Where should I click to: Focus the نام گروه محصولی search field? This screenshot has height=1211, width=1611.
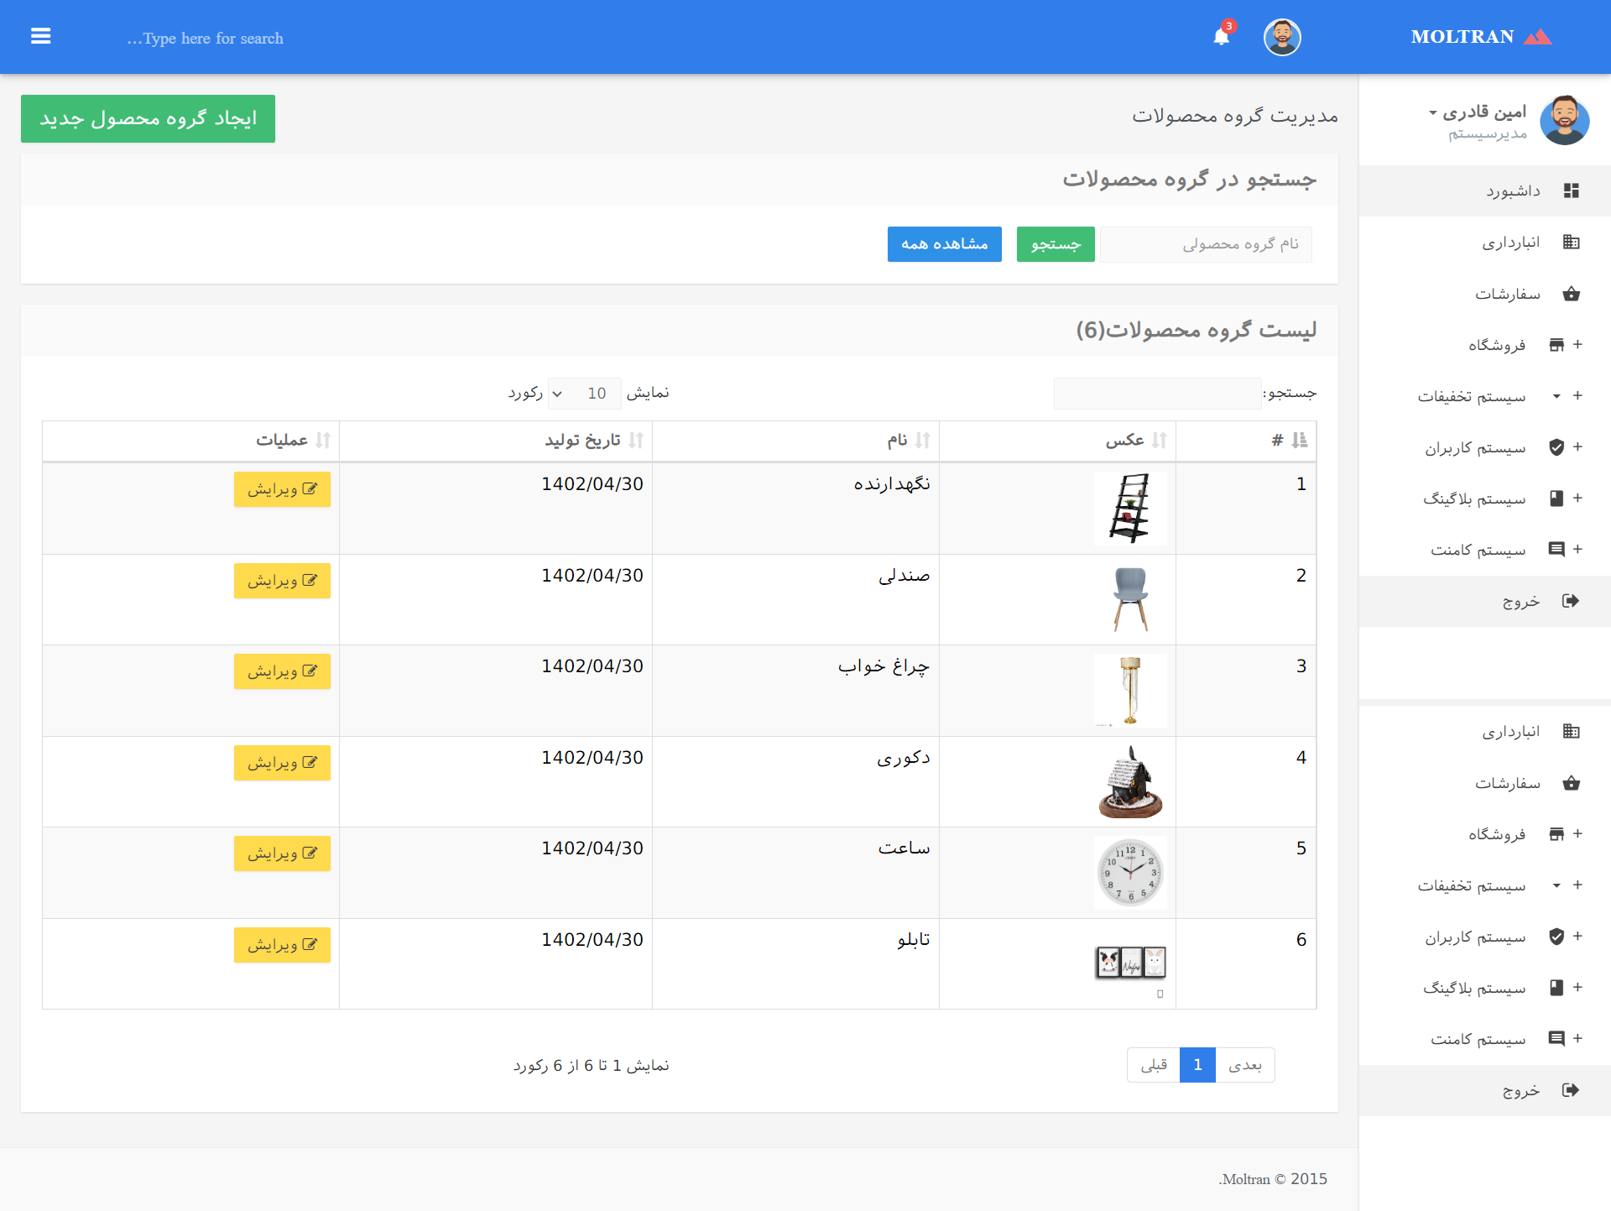click(1205, 244)
